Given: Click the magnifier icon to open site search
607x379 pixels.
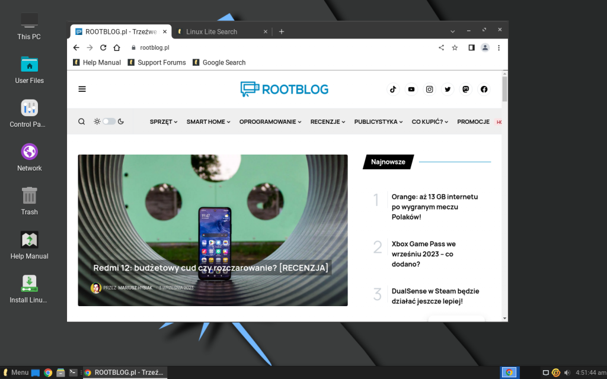Looking at the screenshot, I should 81,121.
